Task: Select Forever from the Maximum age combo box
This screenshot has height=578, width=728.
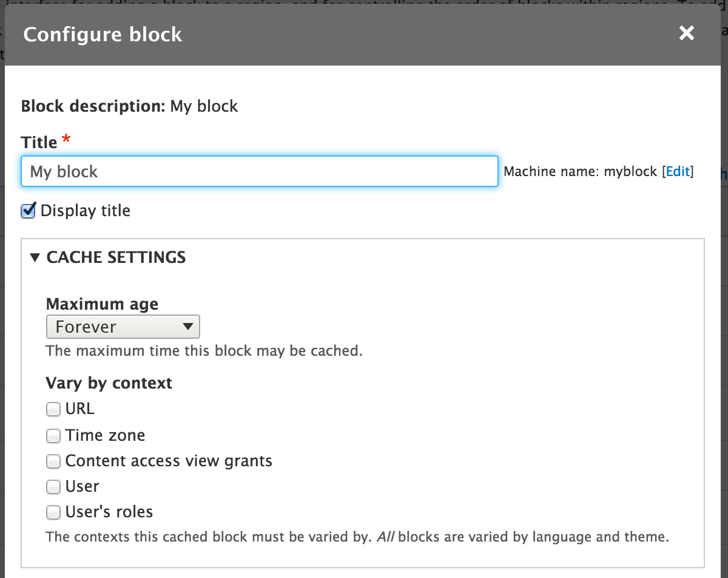Action: coord(123,327)
